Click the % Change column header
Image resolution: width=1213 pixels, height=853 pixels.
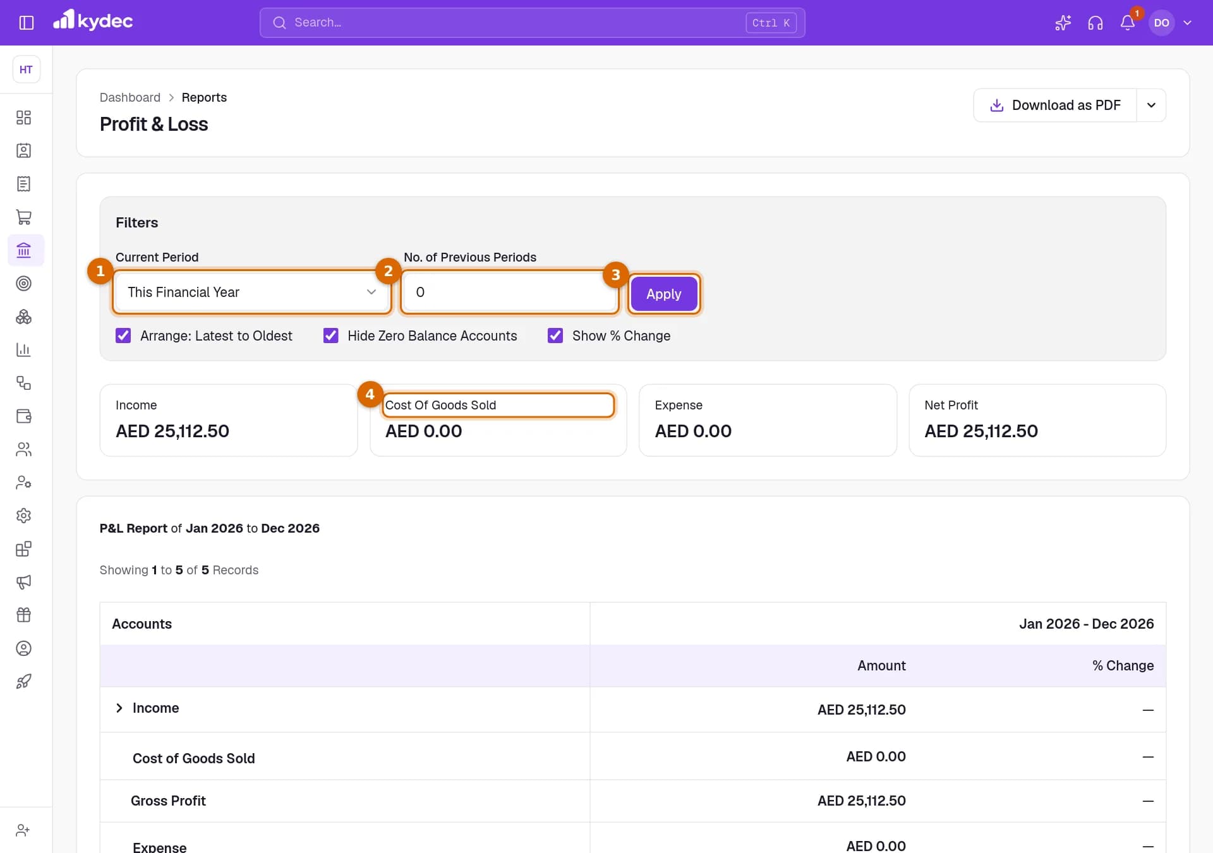(x=1123, y=665)
